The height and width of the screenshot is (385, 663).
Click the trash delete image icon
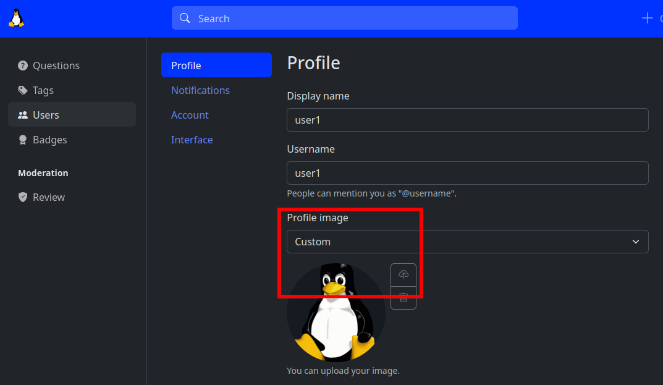click(x=403, y=298)
